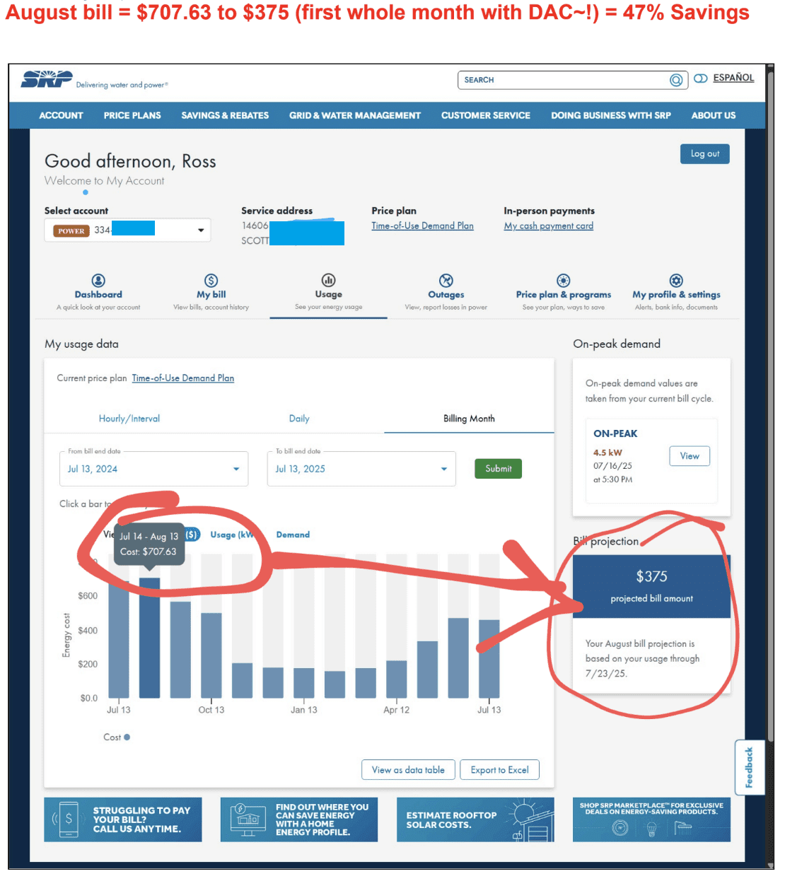Open the From bill end date dropdown
This screenshot has width=785, height=881.
pyautogui.click(x=153, y=469)
